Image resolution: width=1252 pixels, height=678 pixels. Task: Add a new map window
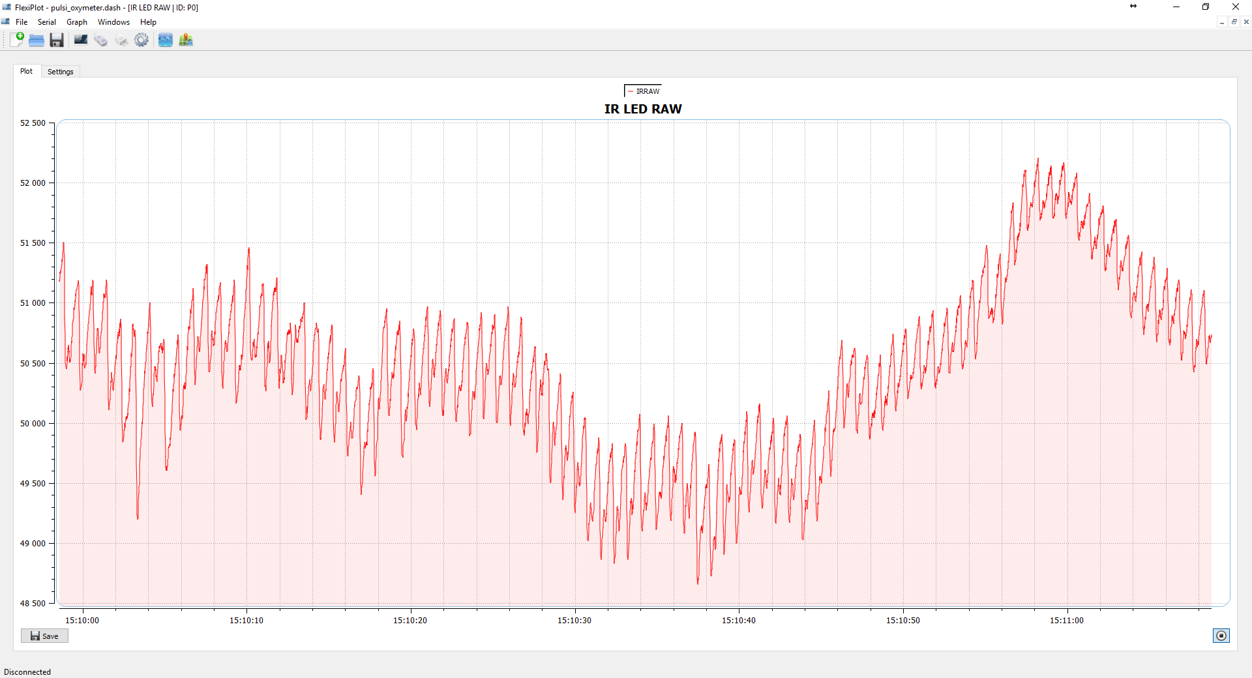point(186,40)
